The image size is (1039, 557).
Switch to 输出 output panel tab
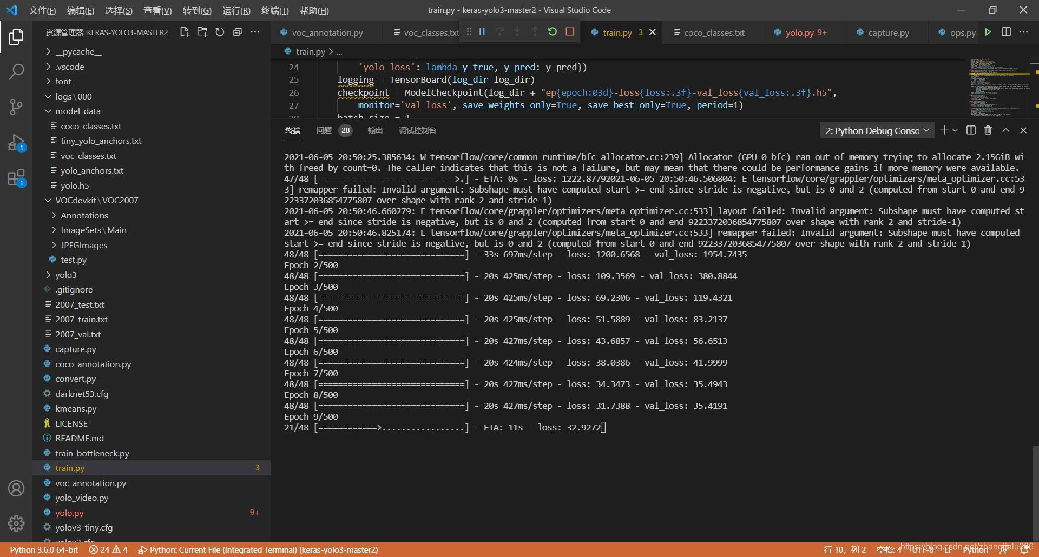tap(375, 130)
